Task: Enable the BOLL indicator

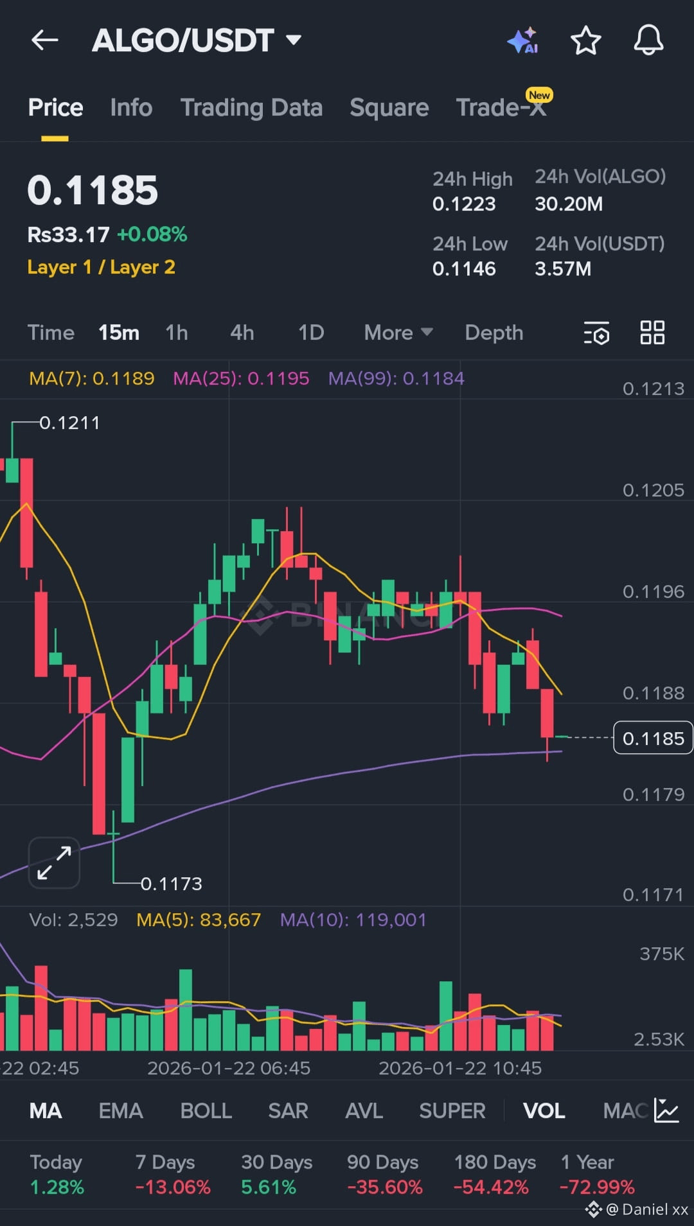Action: tap(206, 1111)
